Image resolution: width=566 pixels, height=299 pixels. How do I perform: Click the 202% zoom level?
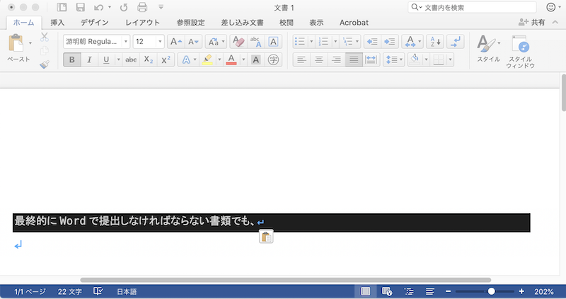544,292
